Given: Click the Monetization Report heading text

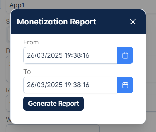Looking at the screenshot, I should (x=56, y=22).
